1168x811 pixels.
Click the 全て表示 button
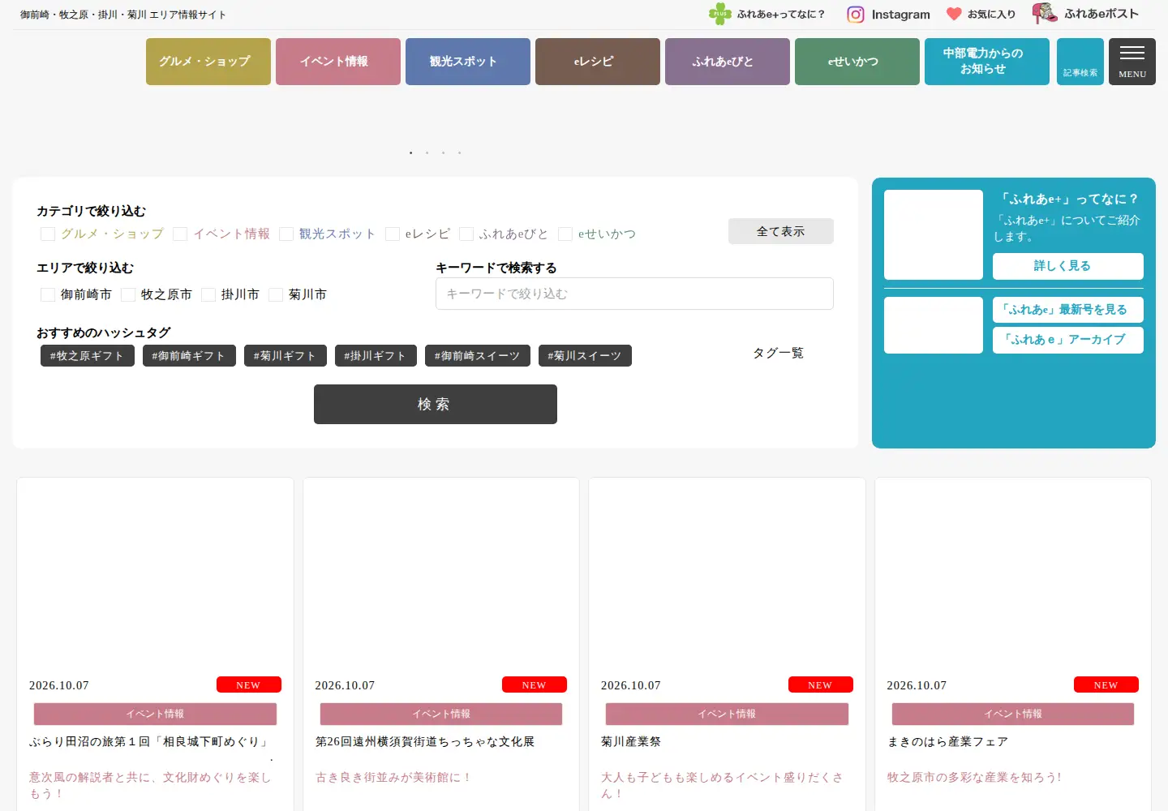781,231
